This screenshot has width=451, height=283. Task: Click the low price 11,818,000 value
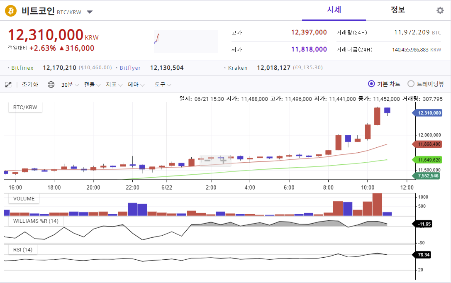tap(309, 49)
